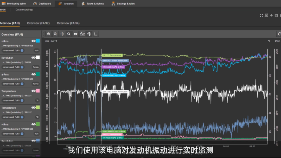281x158 pixels.
Task: Click the waveform signal display icon
Action: coord(82,34)
